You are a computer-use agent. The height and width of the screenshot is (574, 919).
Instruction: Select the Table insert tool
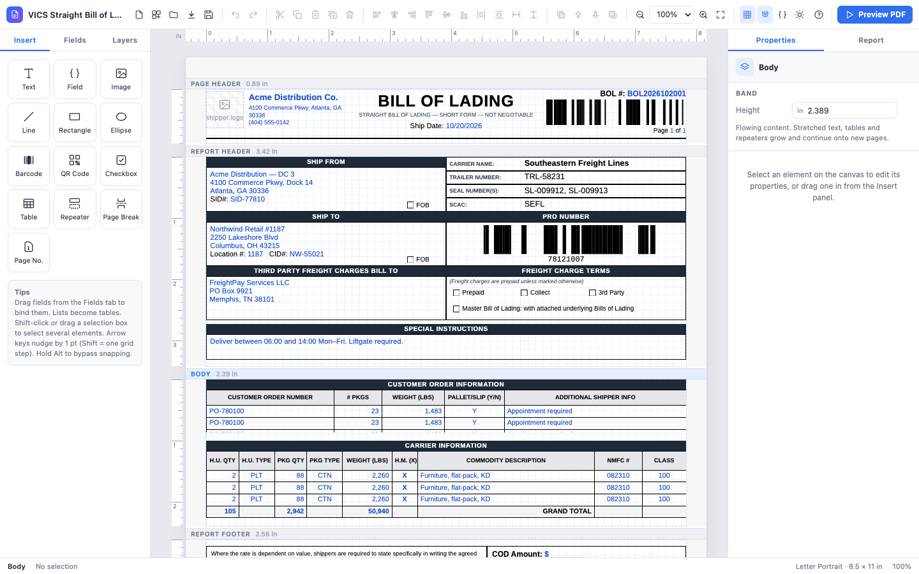[29, 209]
